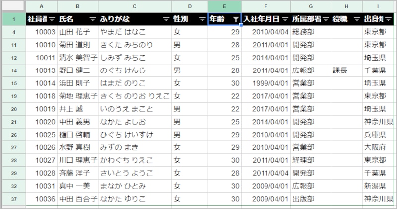397x209 pixels.
Task: Open filter dropdown for 役職 column
Action: click(357, 19)
